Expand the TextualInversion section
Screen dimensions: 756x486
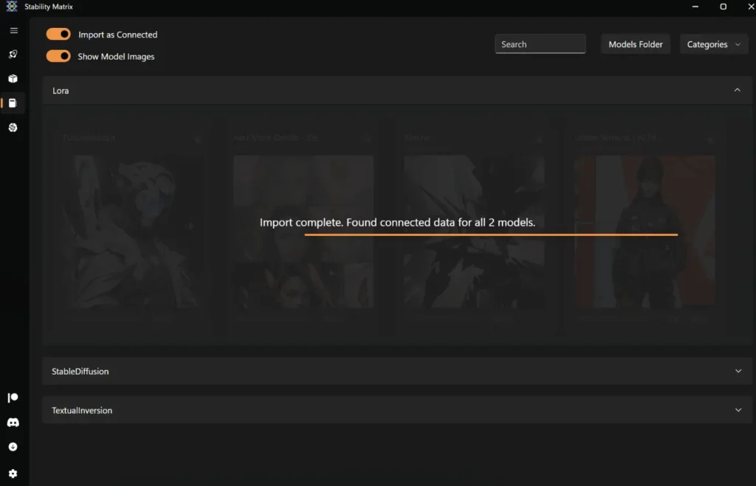click(x=738, y=410)
